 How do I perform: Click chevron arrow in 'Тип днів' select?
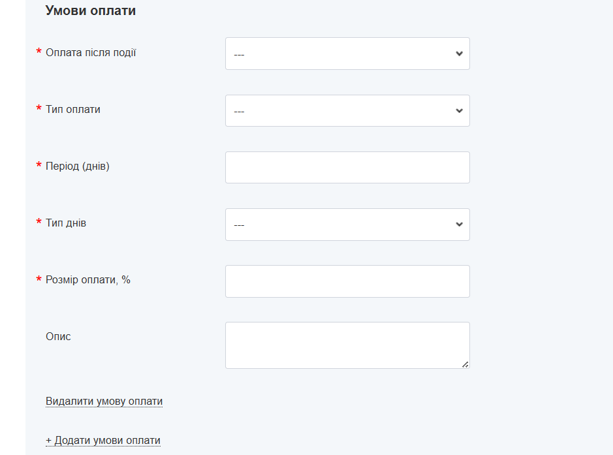[x=459, y=225]
